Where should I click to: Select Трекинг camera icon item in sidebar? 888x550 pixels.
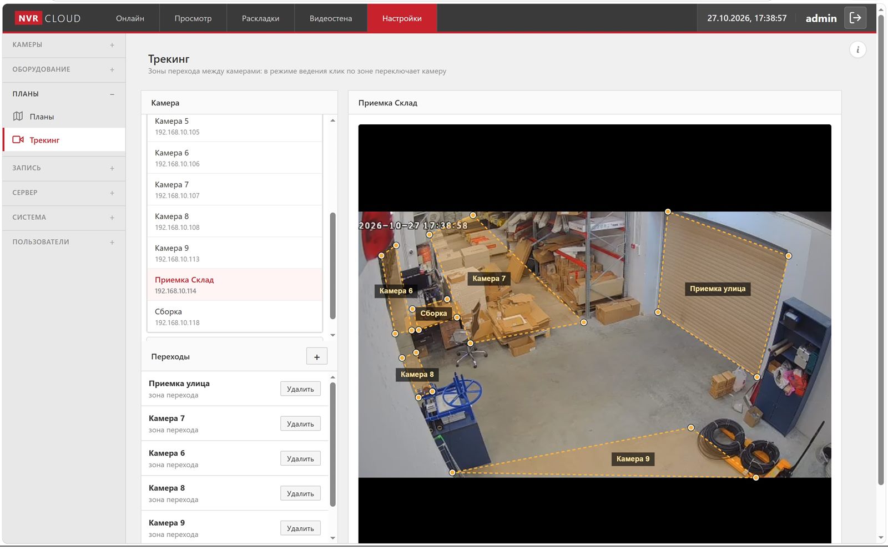point(64,140)
